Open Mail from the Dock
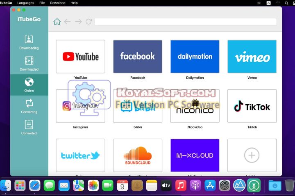 coord(64,185)
